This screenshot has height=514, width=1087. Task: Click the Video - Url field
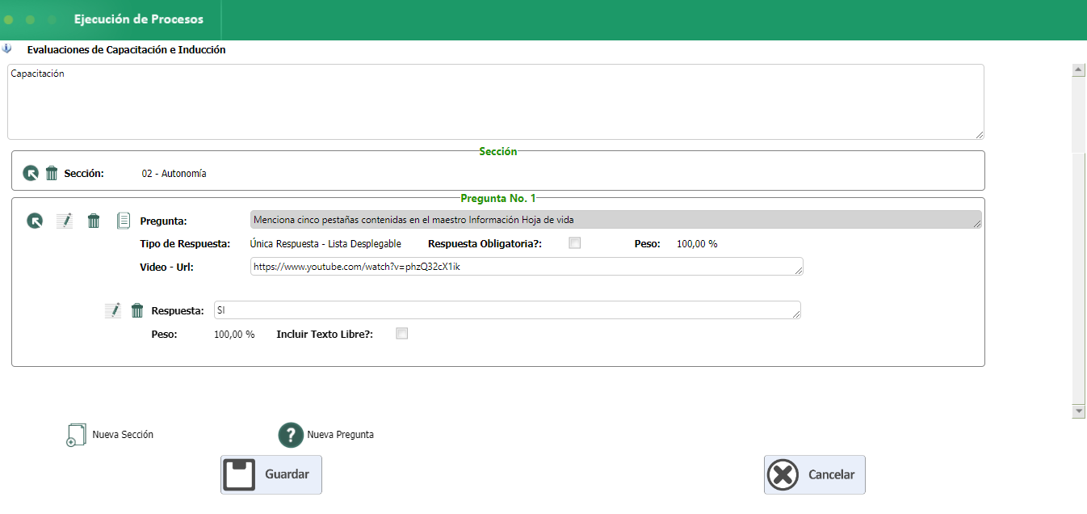[527, 267]
